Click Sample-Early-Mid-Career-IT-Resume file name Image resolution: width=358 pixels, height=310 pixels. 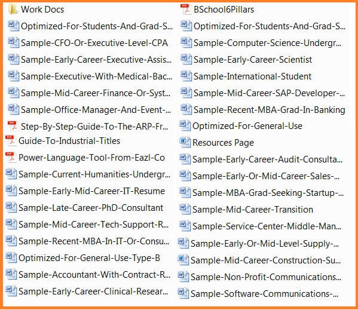pos(91,191)
